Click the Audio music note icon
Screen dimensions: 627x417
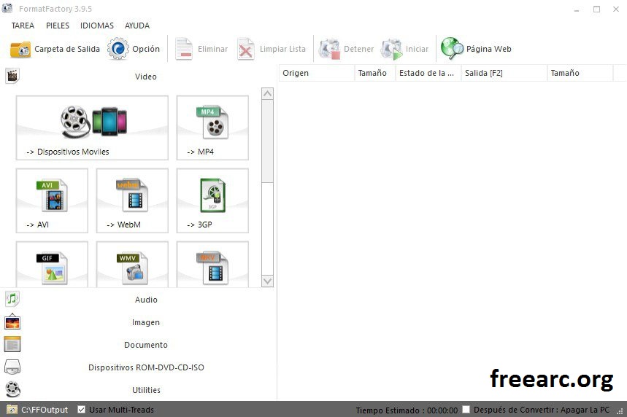[12, 299]
